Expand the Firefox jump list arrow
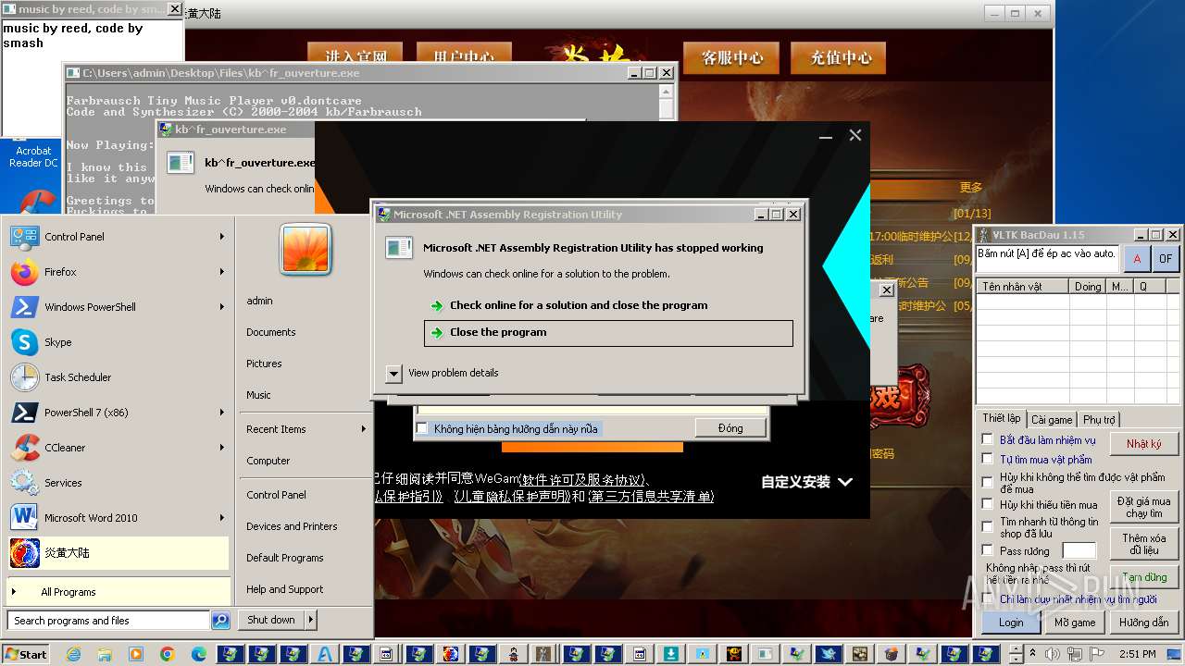Screen dimensions: 1185x666 point(222,272)
